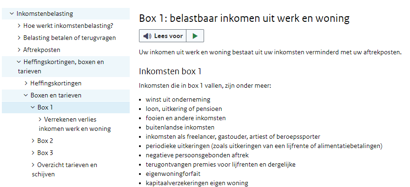
Task: Collapse the Box 1 chevron
Action: point(33,107)
